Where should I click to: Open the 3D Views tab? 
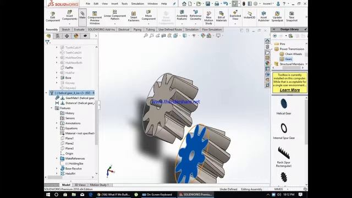pyautogui.click(x=80, y=185)
